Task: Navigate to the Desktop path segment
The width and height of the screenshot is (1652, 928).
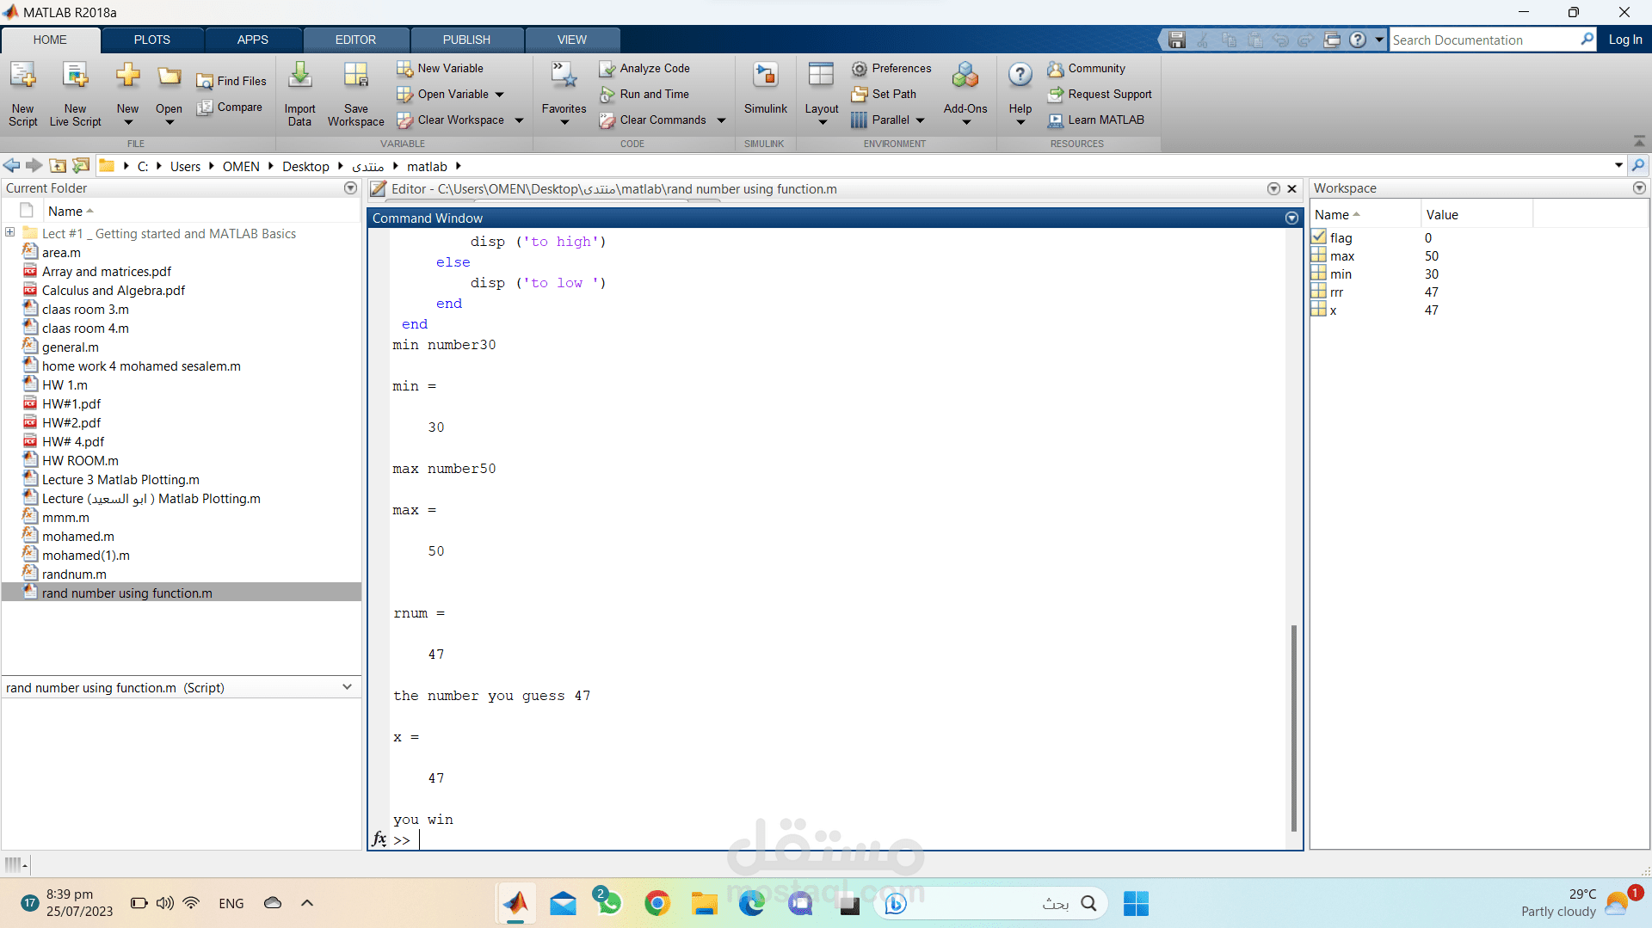Action: pyautogui.click(x=305, y=166)
